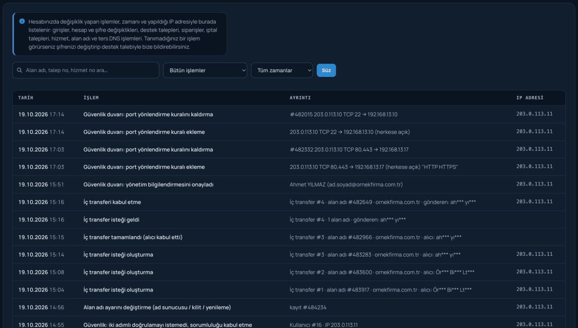This screenshot has width=578, height=328.
Task: Select the "İç transferi kabul etme" entry
Action: point(112,202)
